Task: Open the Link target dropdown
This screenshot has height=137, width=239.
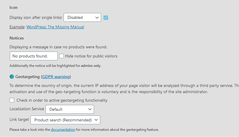Action: 65,120
